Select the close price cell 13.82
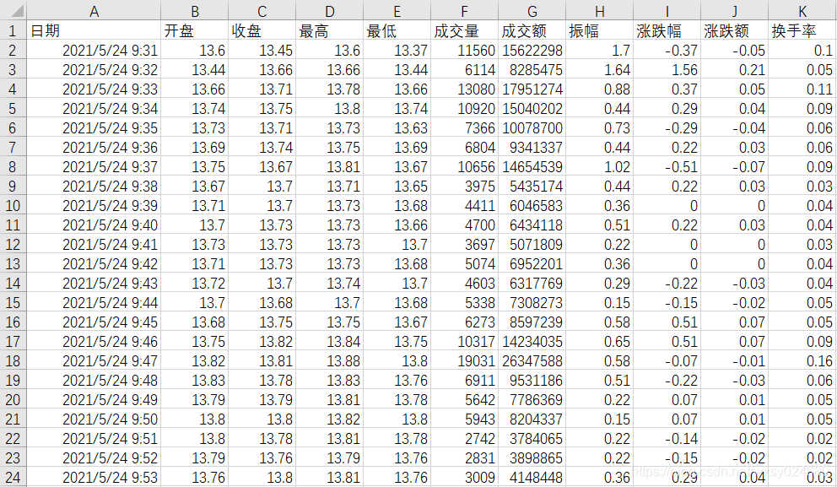This screenshot has width=837, height=487. point(262,342)
